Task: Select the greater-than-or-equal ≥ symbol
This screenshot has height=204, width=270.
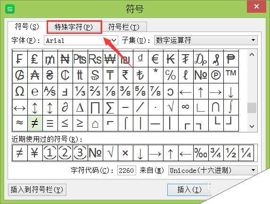Action: [x=80, y=123]
